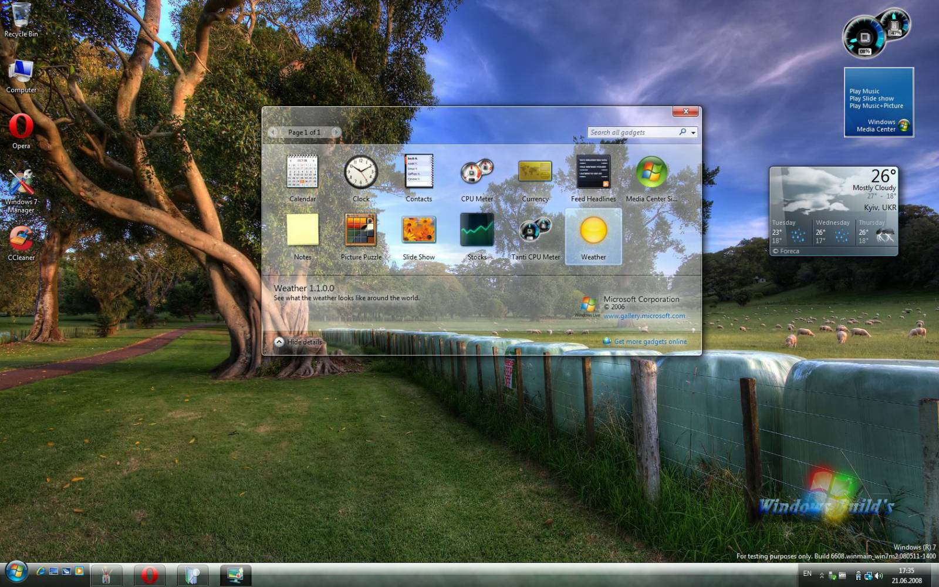
Task: Click the Windows 7 Manager taskbar button
Action: (x=192, y=575)
